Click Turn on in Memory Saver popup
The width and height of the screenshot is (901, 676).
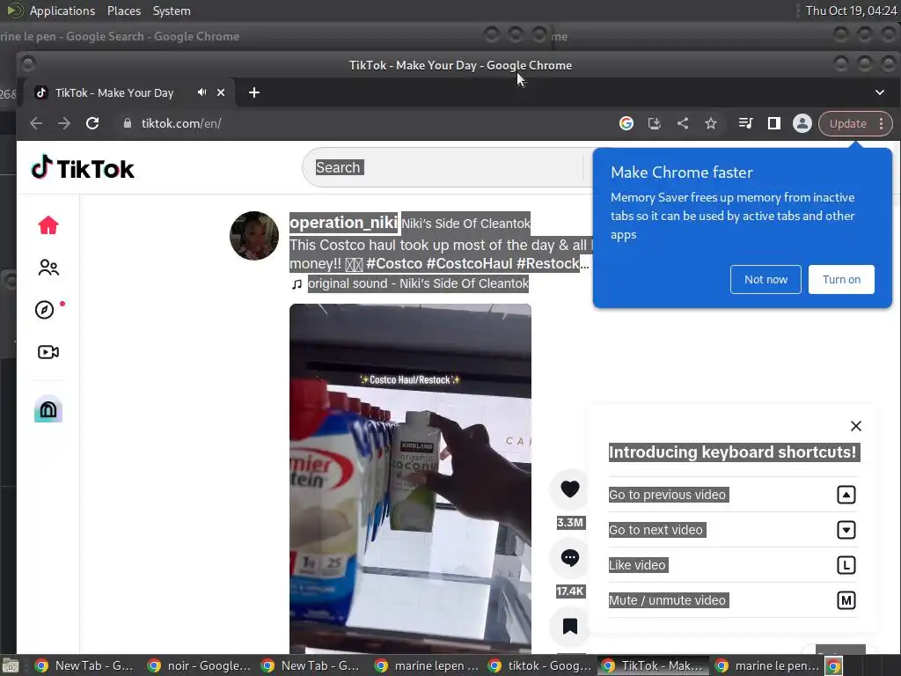point(841,279)
